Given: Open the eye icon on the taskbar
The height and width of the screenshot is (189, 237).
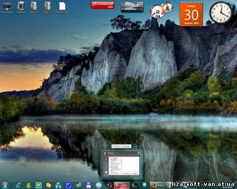Looking at the screenshot, I should pos(134,186).
